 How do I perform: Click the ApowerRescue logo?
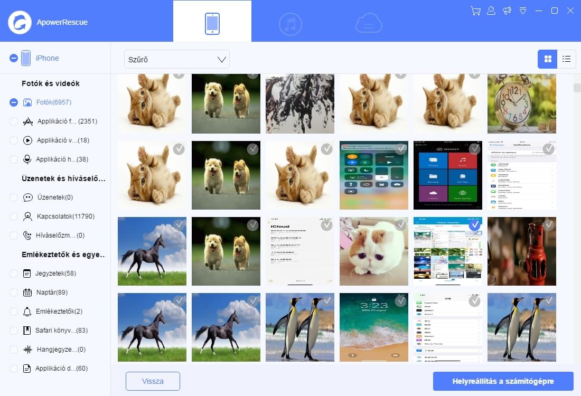pyautogui.click(x=20, y=22)
